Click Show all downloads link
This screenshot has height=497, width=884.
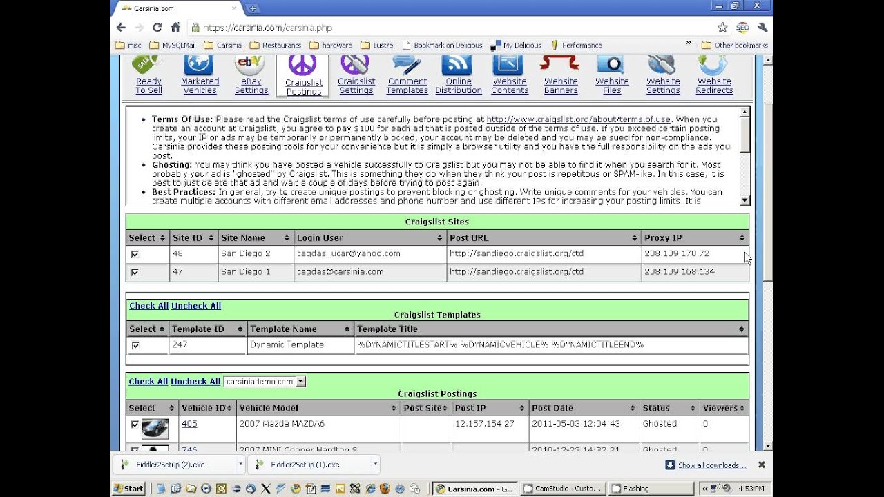point(712,465)
